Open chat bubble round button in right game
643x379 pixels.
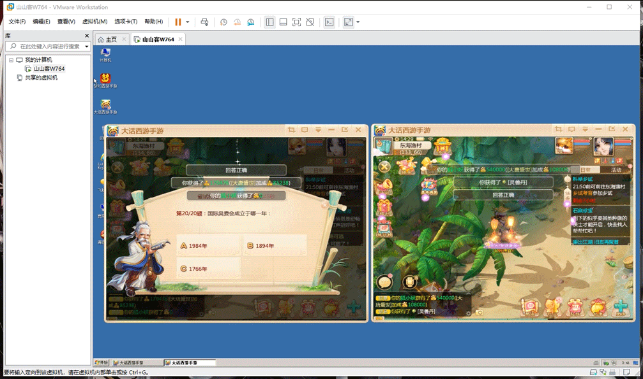coord(384,282)
